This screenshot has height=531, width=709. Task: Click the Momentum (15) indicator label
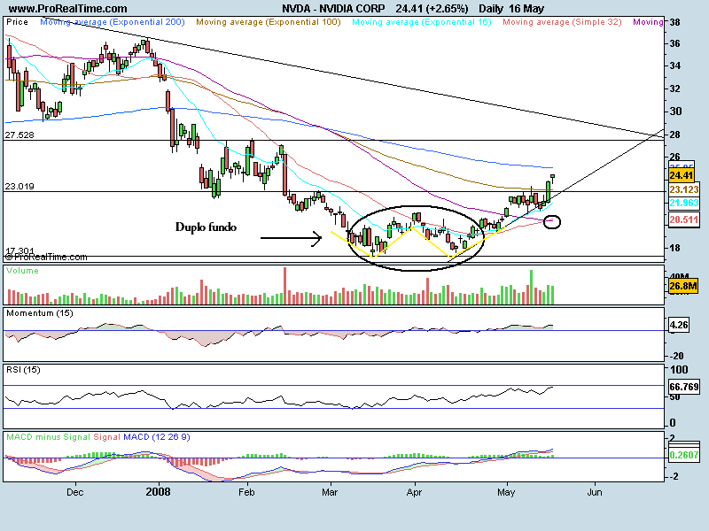click(39, 313)
